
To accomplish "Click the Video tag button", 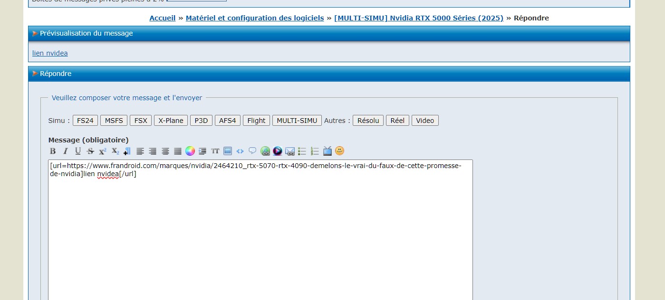I will pyautogui.click(x=425, y=121).
